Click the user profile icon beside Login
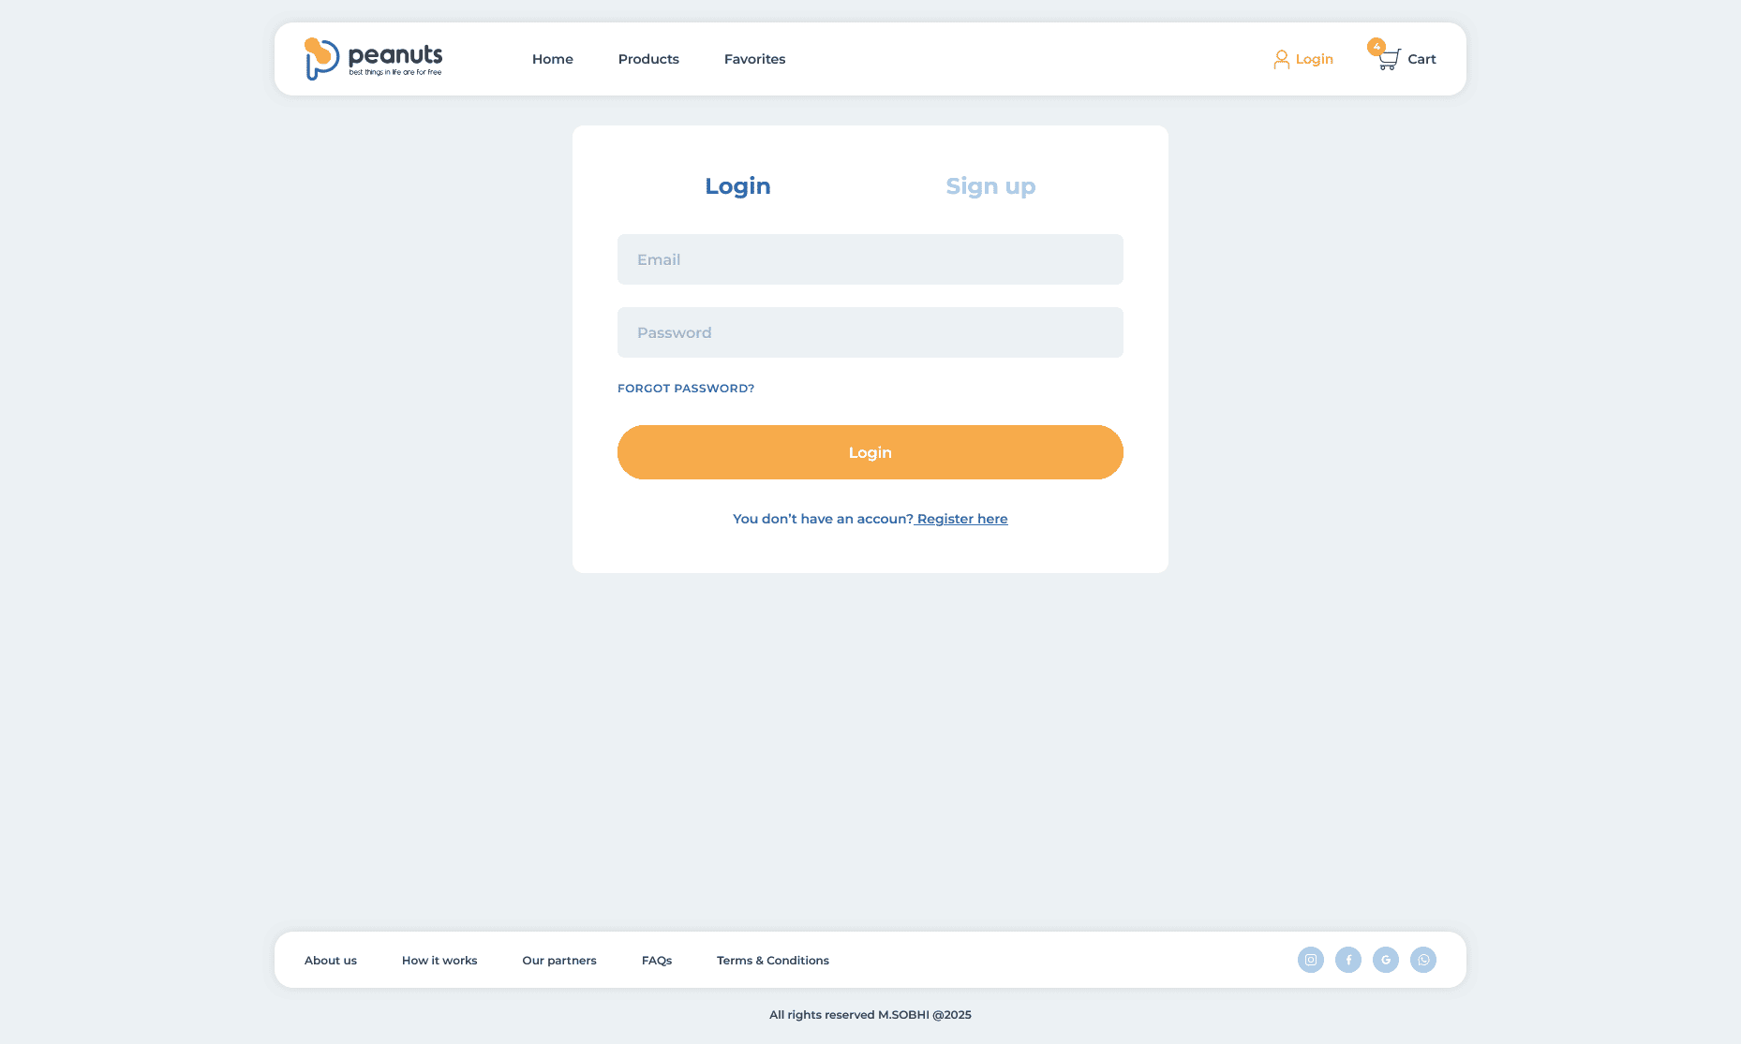 point(1281,59)
